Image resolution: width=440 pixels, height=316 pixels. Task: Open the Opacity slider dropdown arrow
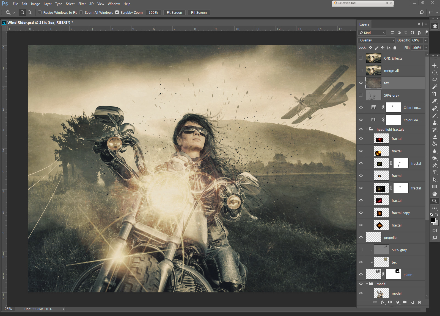click(x=426, y=40)
